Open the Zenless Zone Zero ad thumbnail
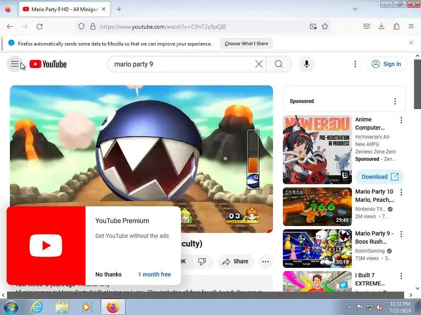This screenshot has height=315, width=421. tap(317, 150)
